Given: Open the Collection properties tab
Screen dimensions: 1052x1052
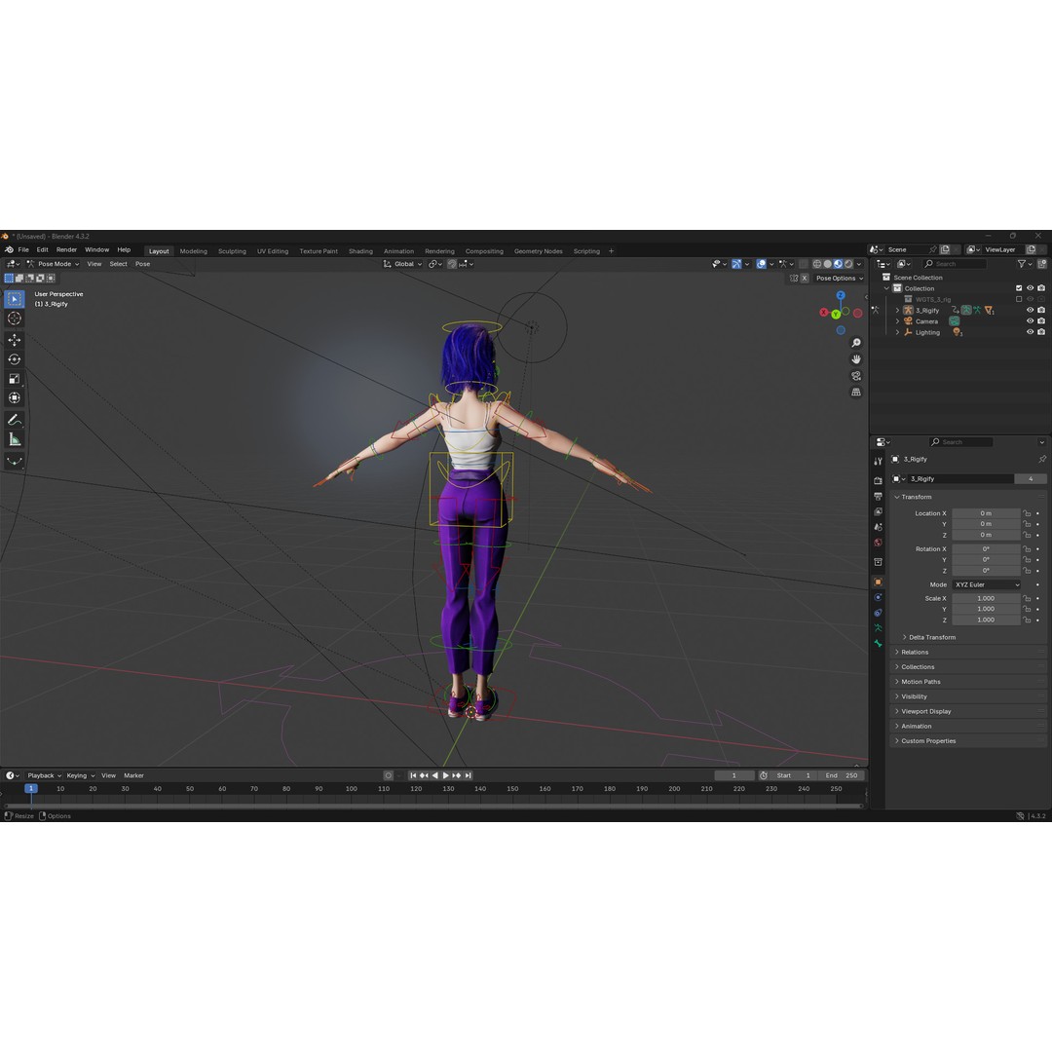Looking at the screenshot, I should (878, 562).
